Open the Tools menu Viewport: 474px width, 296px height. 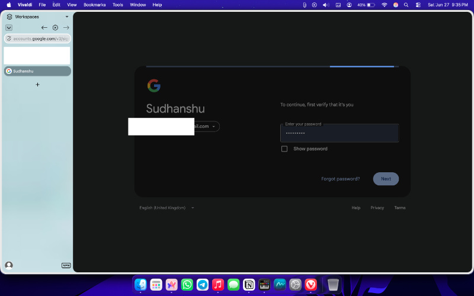[117, 5]
